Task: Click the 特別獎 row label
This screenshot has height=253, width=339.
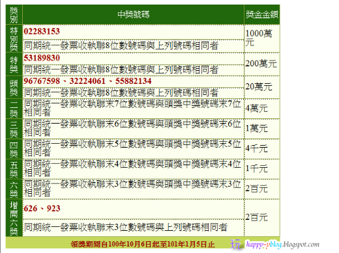Action: [x=14, y=39]
